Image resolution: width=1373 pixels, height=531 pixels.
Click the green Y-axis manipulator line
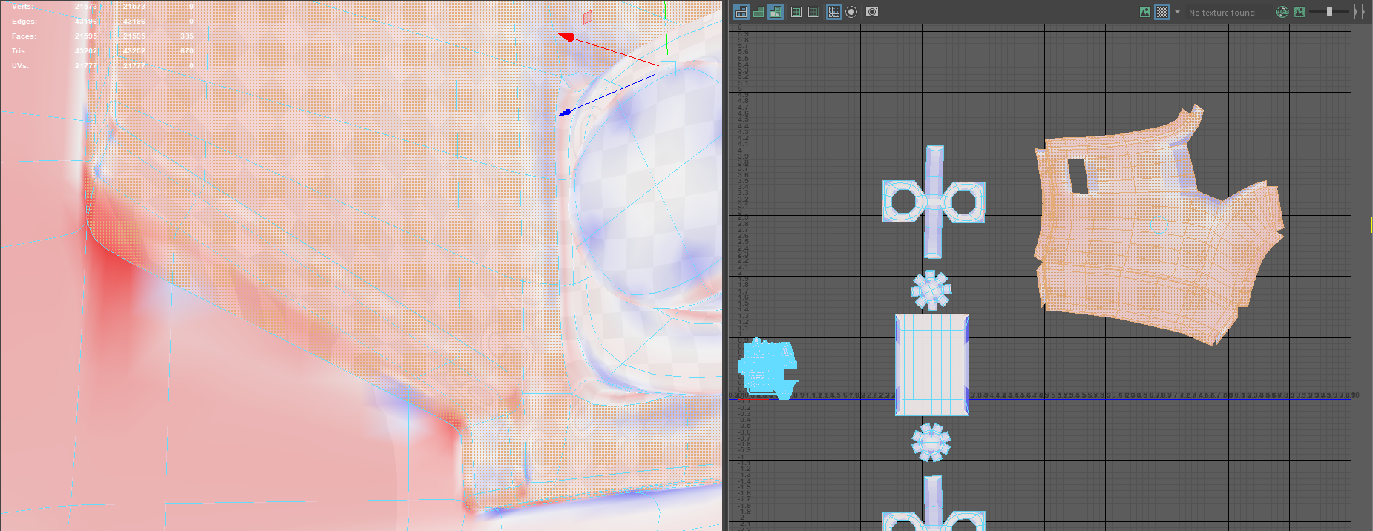click(666, 30)
